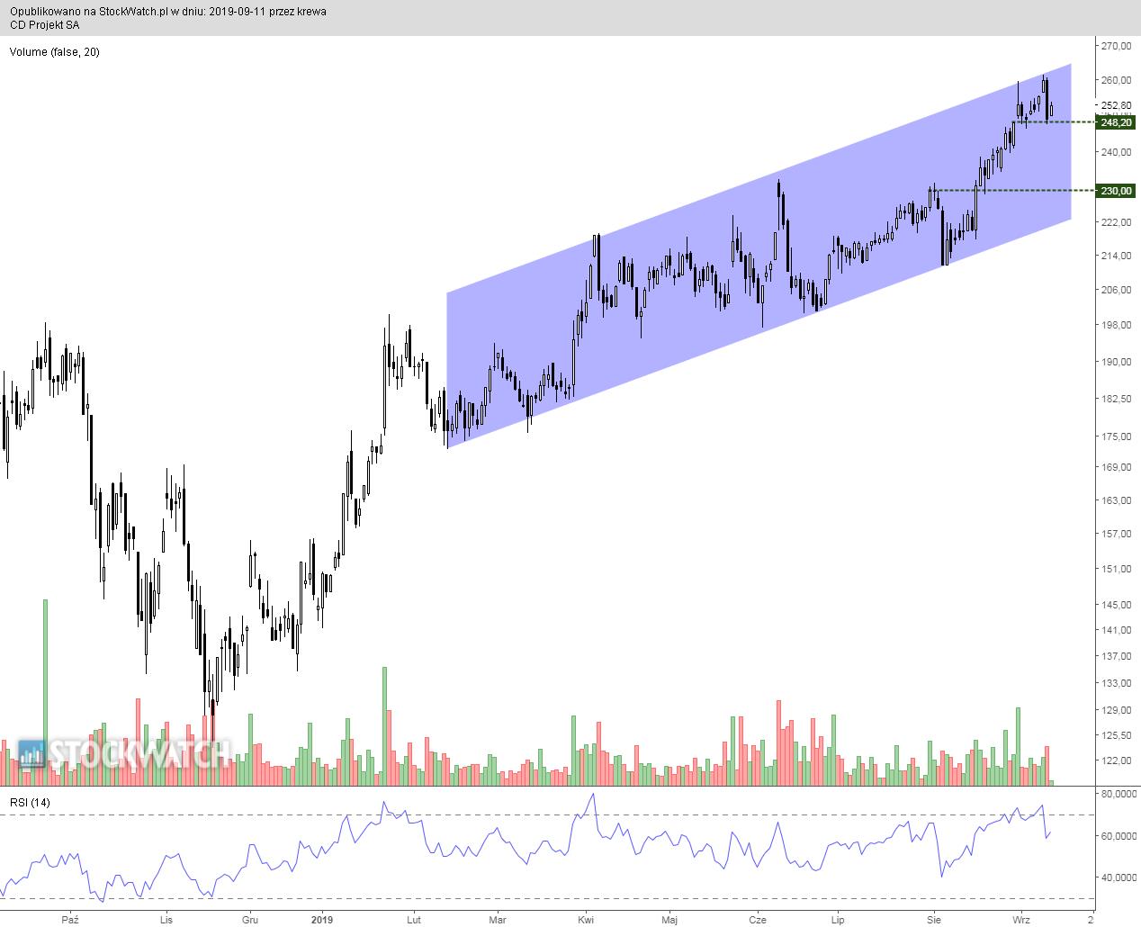
Task: Click the 169,00 price axis label
Action: pyautogui.click(x=1118, y=467)
